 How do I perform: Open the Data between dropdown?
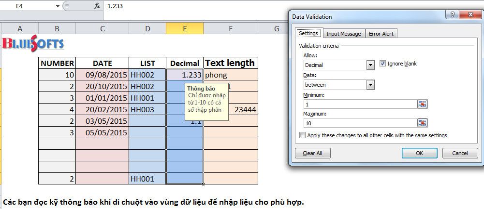tap(370, 85)
